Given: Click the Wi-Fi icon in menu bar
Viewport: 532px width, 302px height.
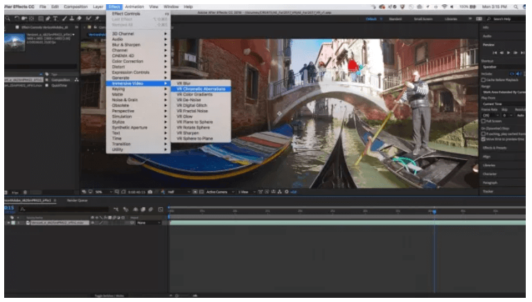Looking at the screenshot, I should click(444, 7).
